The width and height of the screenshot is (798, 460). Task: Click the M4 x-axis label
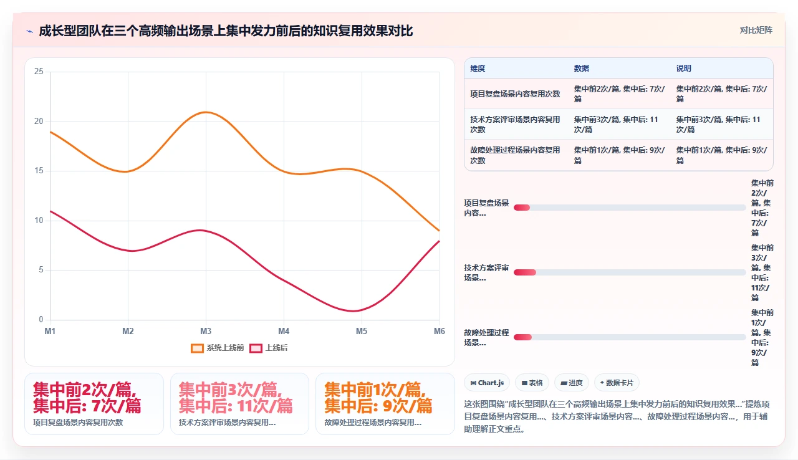(284, 332)
